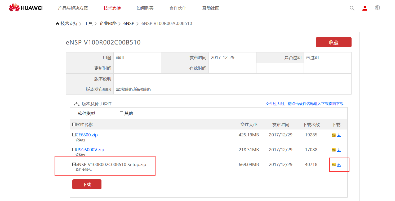The image size is (395, 201).
Task: Click the blue 文件过大时 download hint text
Action: coord(304,104)
